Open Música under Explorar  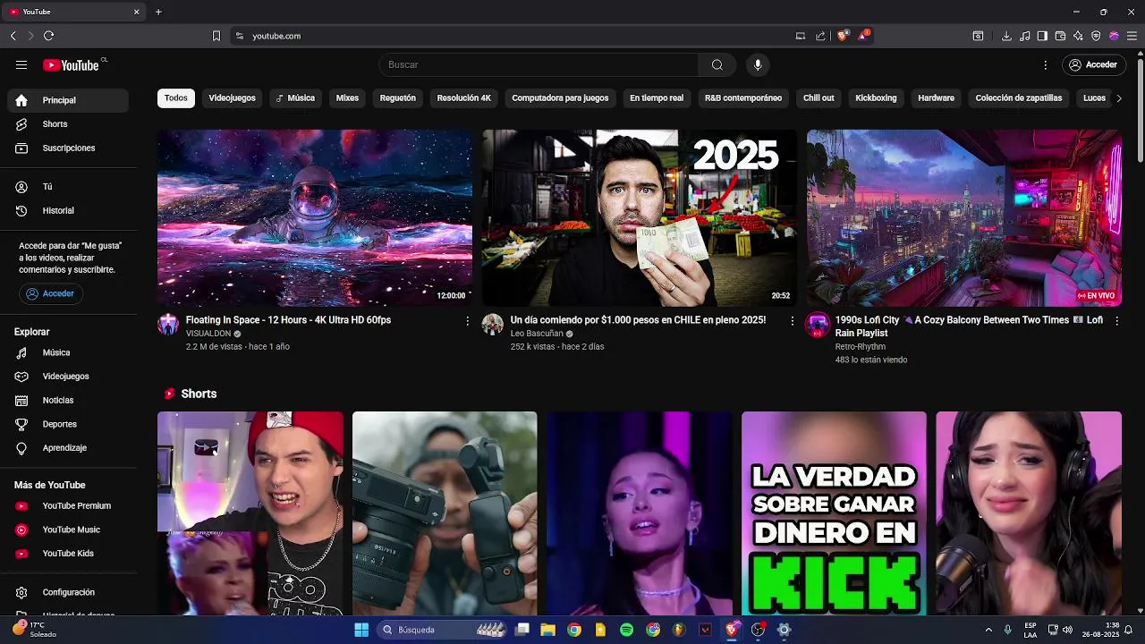68,352
